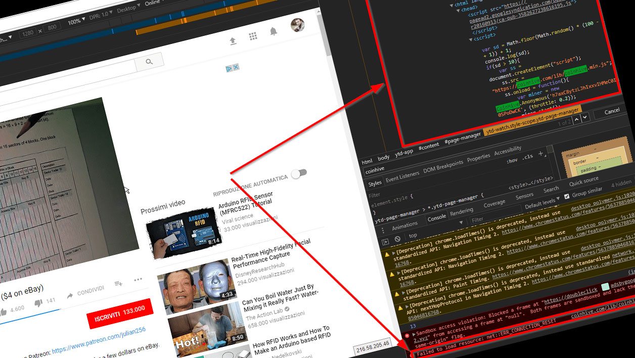The image size is (635, 358).
Task: Switch to the Accessibility tab
Action: tap(508, 151)
